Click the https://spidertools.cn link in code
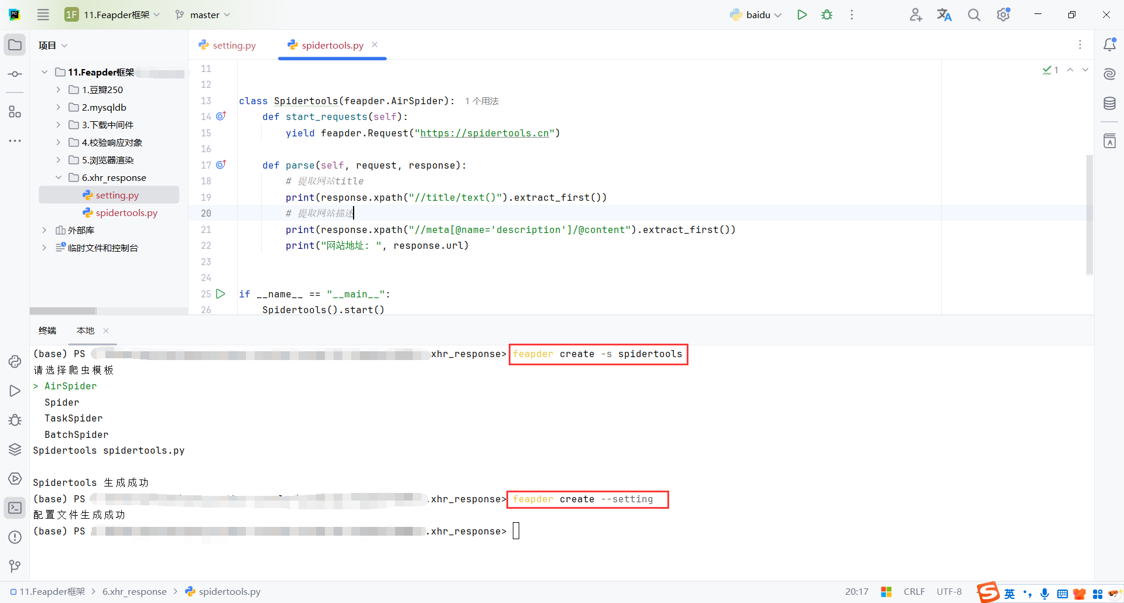This screenshot has height=603, width=1124. (485, 133)
